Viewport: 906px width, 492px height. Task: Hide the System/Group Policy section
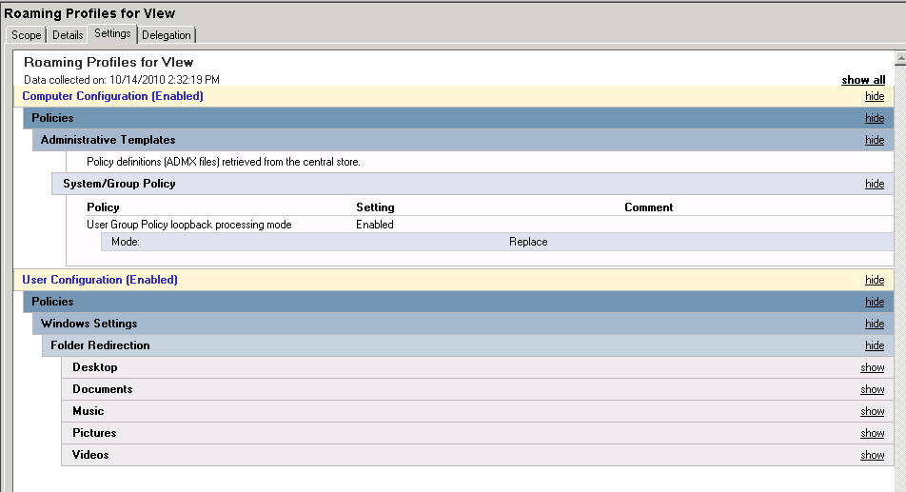875,184
